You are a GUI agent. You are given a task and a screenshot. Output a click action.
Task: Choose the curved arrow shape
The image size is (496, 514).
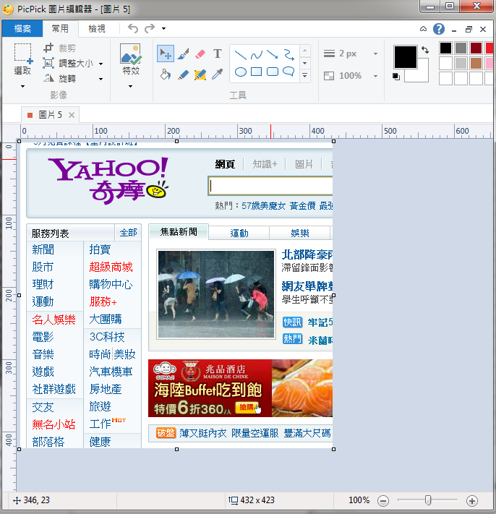click(x=288, y=54)
